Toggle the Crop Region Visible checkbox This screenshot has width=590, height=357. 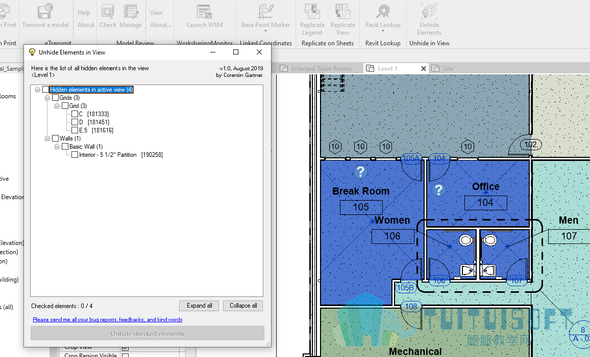click(126, 355)
